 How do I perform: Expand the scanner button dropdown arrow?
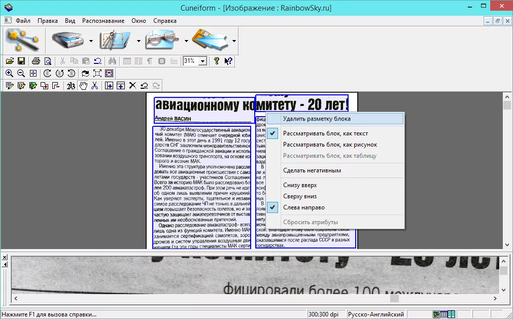pyautogui.click(x=91, y=41)
